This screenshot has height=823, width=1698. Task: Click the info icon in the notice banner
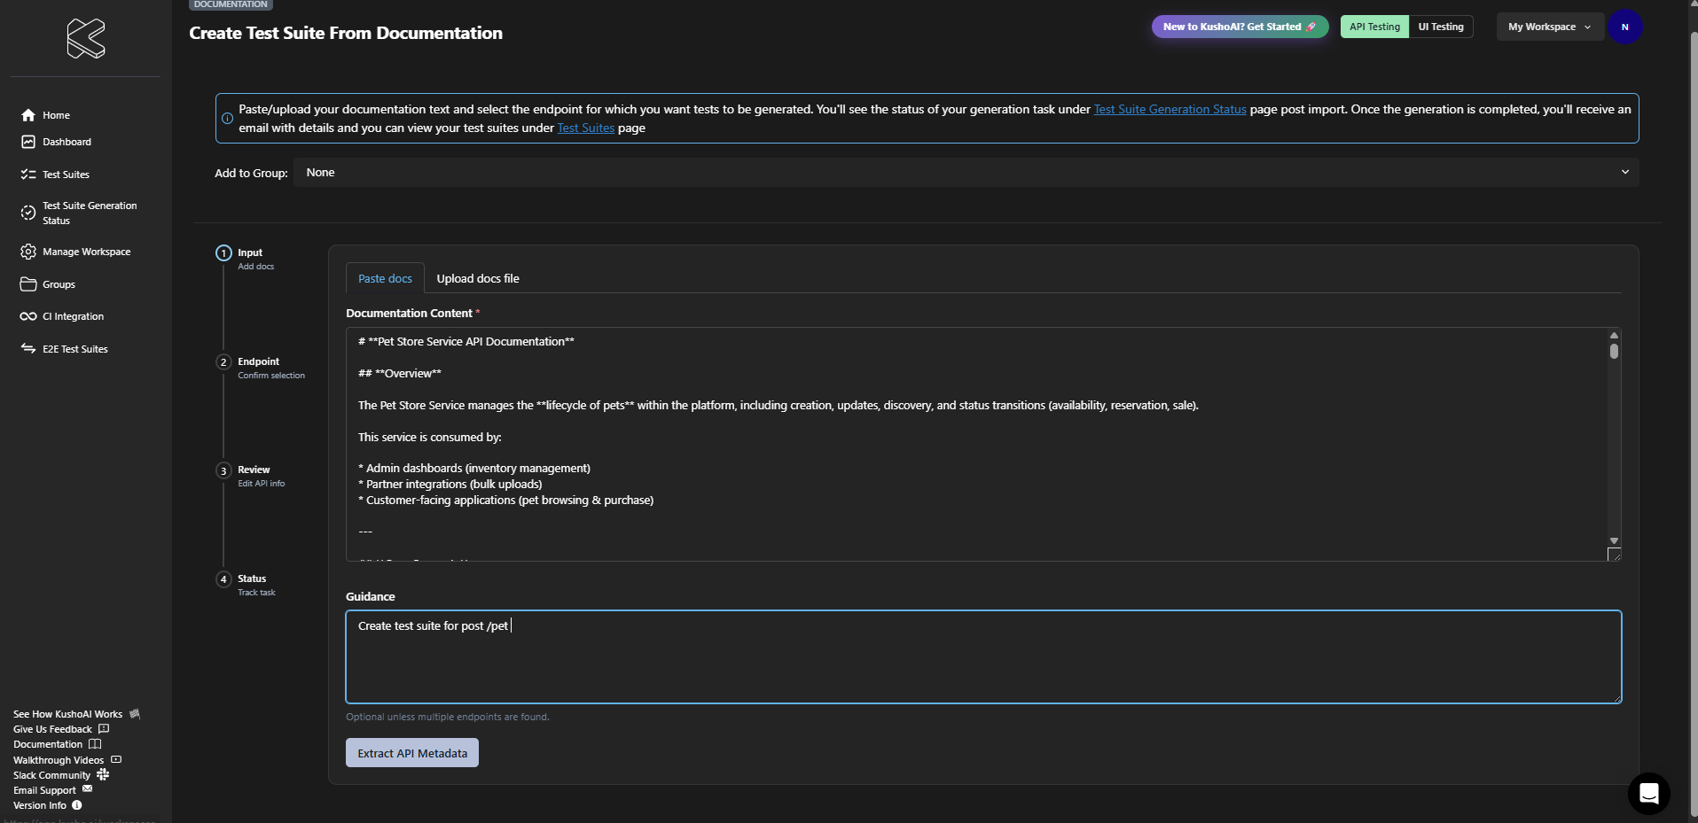227,118
